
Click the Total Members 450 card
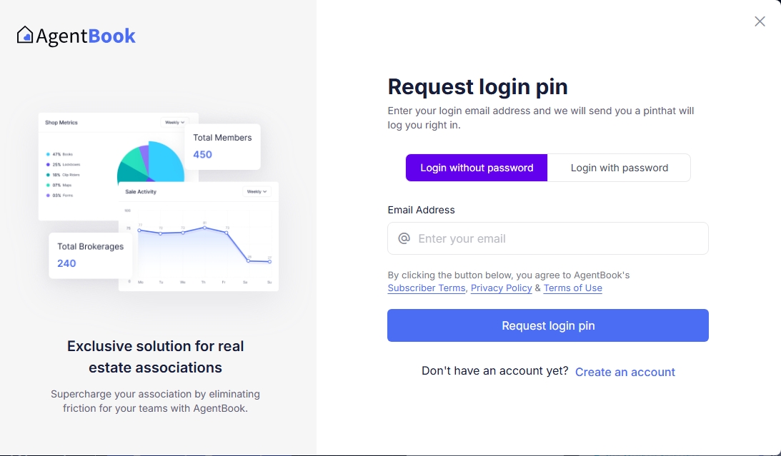222,146
